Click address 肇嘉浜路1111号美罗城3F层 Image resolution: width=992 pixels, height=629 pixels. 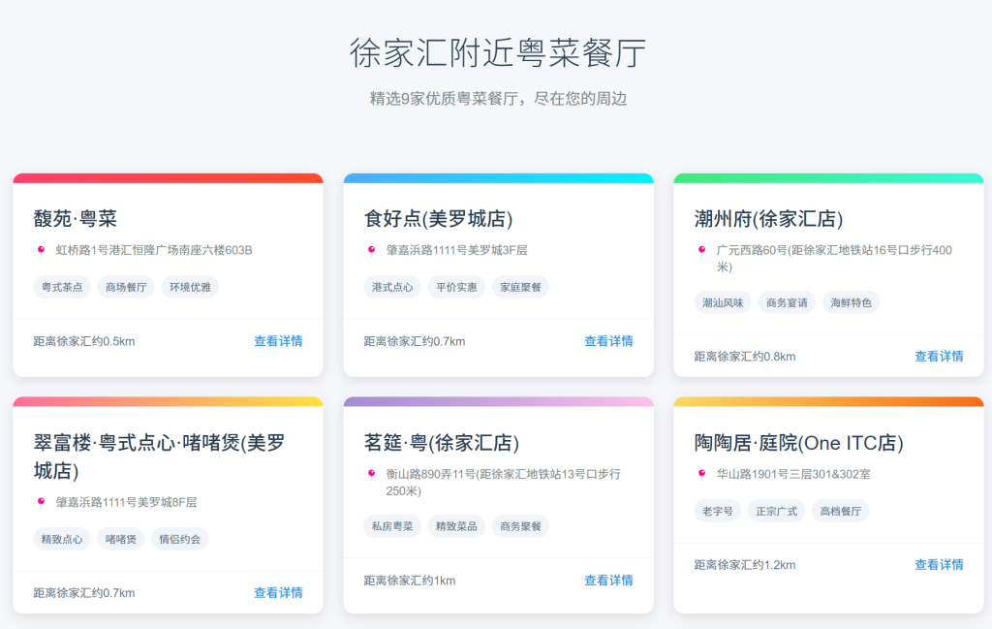coord(457,251)
